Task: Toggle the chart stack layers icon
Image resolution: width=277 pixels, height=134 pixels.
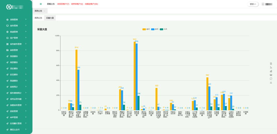Action: coord(271,75)
